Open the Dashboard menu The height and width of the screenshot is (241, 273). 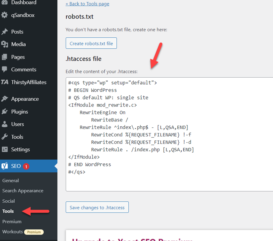tap(29, 3)
